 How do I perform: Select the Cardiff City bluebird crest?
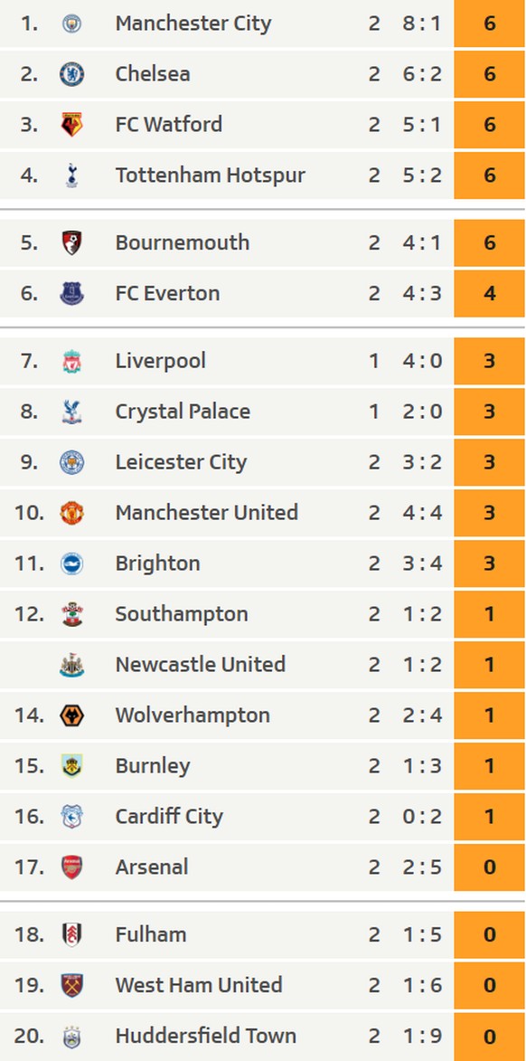point(71,816)
